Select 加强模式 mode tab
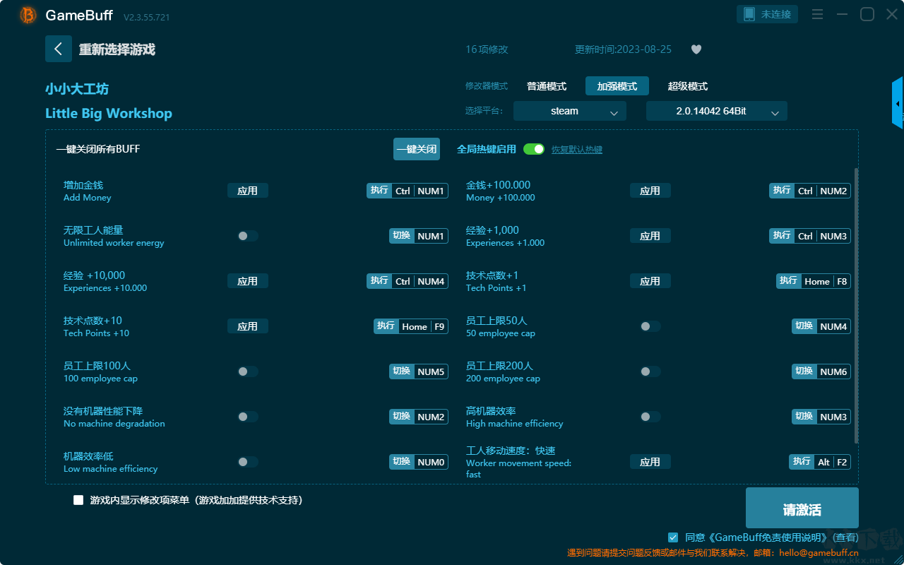The width and height of the screenshot is (904, 565). tap(617, 86)
